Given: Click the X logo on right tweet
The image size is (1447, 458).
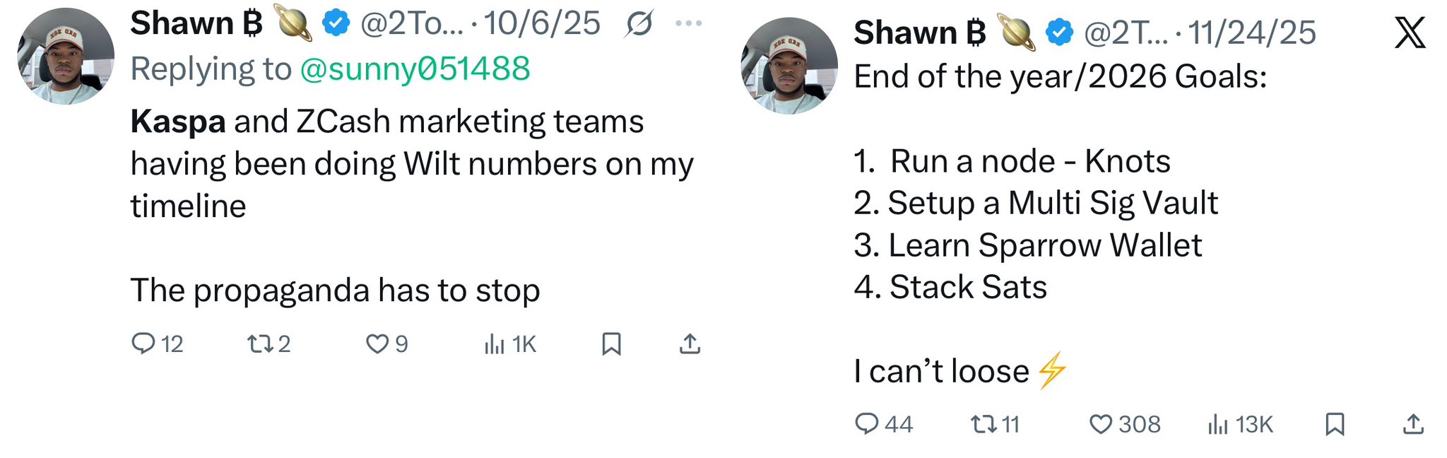Looking at the screenshot, I should (1410, 33).
